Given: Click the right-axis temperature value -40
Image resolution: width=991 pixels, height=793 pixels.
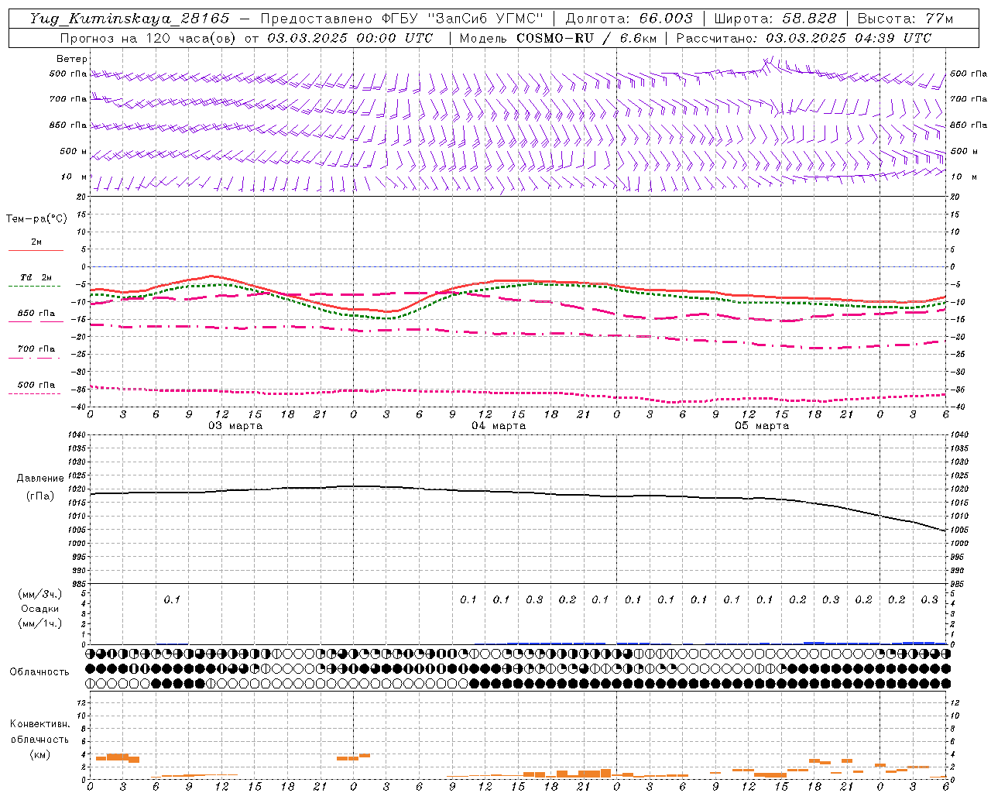Looking at the screenshot, I should pyautogui.click(x=956, y=407).
